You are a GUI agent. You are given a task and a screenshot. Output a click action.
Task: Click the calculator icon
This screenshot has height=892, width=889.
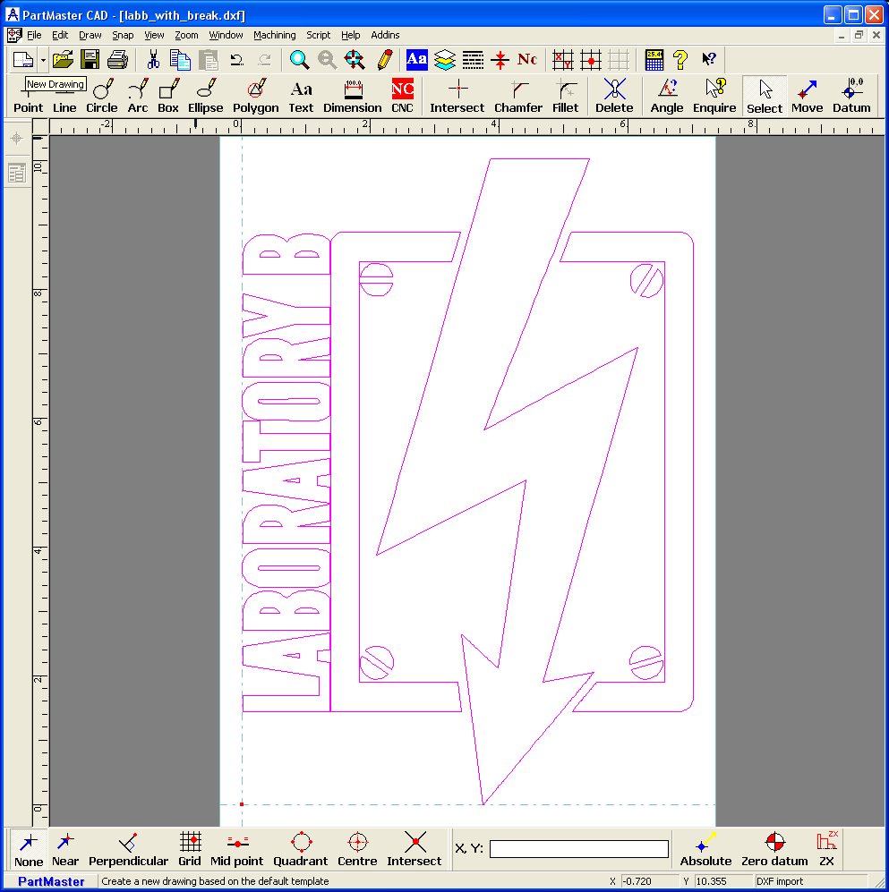654,59
